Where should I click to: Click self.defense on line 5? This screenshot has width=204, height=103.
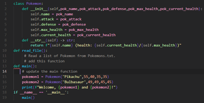(x=43, y=24)
